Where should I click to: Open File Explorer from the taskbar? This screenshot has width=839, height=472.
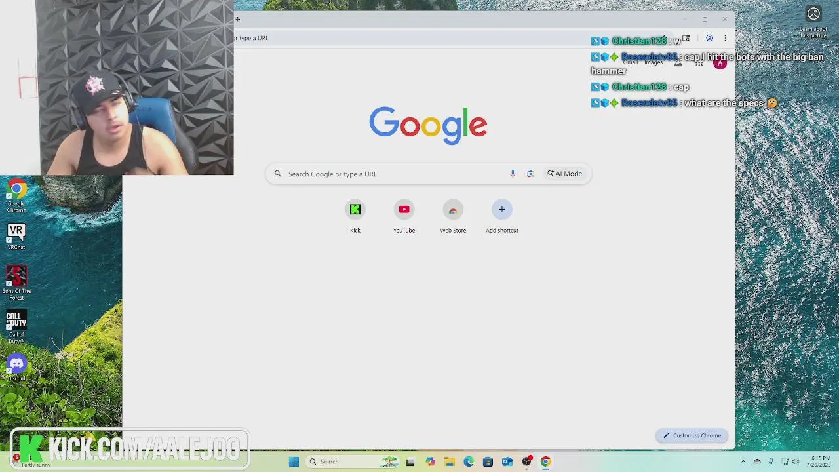(450, 462)
